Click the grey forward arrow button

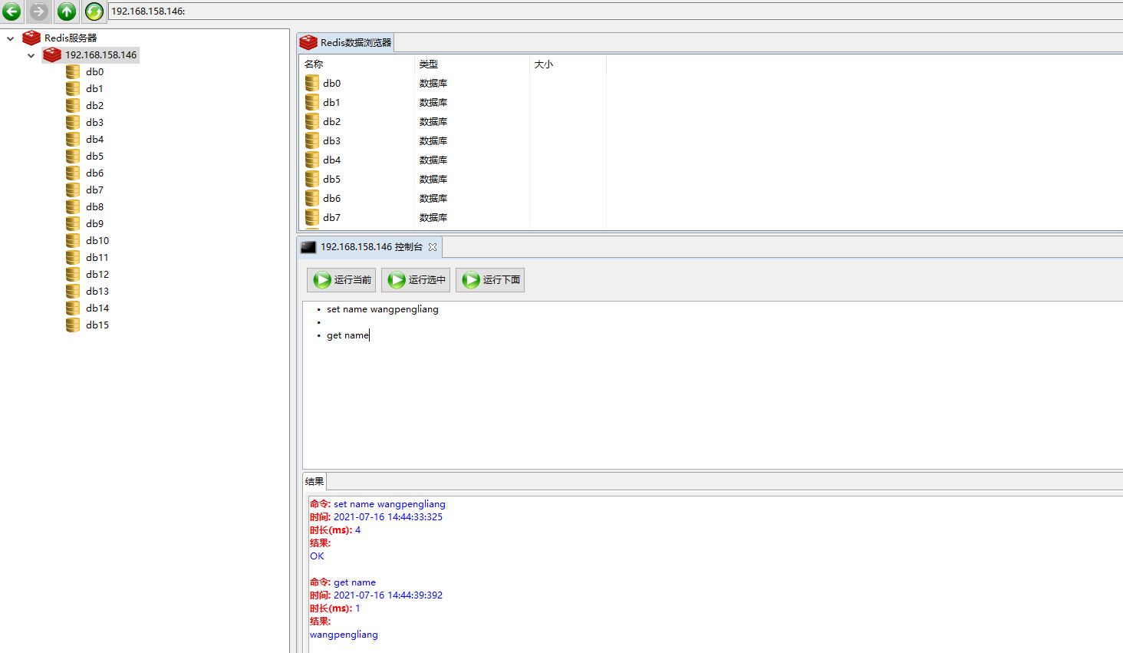(x=38, y=12)
